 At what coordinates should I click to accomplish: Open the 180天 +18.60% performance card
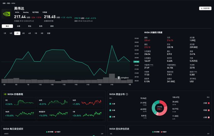click(x=20, y=114)
